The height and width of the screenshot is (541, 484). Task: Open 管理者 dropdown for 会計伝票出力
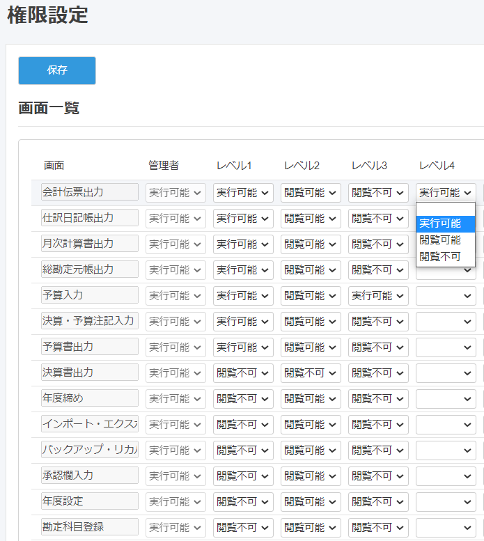pos(175,193)
